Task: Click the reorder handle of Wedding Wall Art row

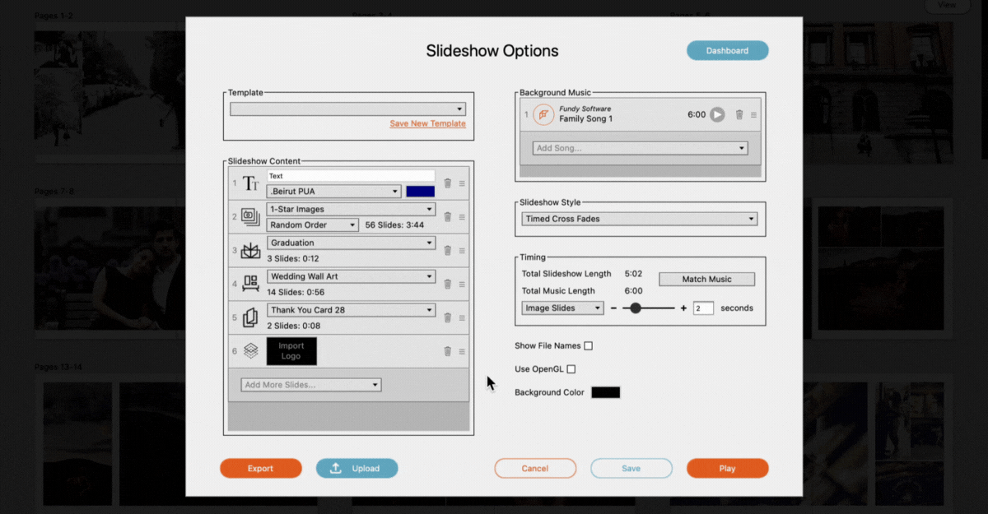Action: (x=462, y=285)
